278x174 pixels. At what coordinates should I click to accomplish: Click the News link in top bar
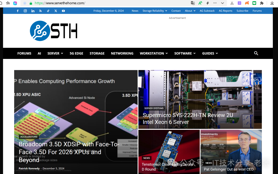[x=135, y=11]
